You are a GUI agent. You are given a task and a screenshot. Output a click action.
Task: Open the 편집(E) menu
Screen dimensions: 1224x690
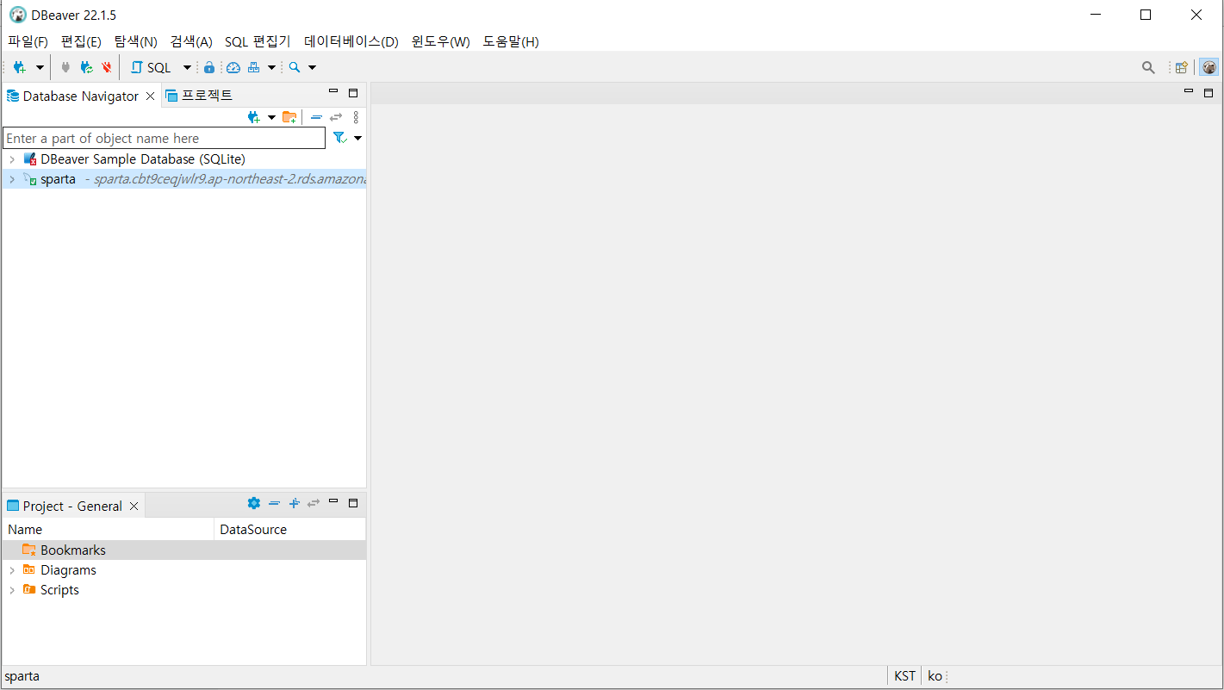click(x=81, y=41)
